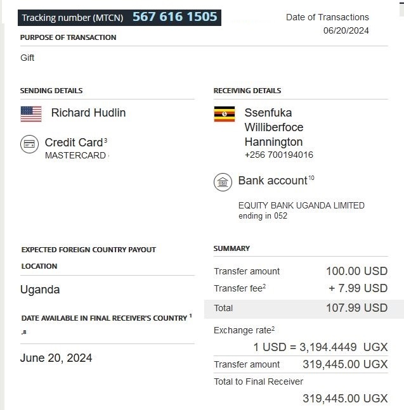Click the Credit Card footnote 3 superscript
This screenshot has height=410, width=404.
click(x=105, y=140)
